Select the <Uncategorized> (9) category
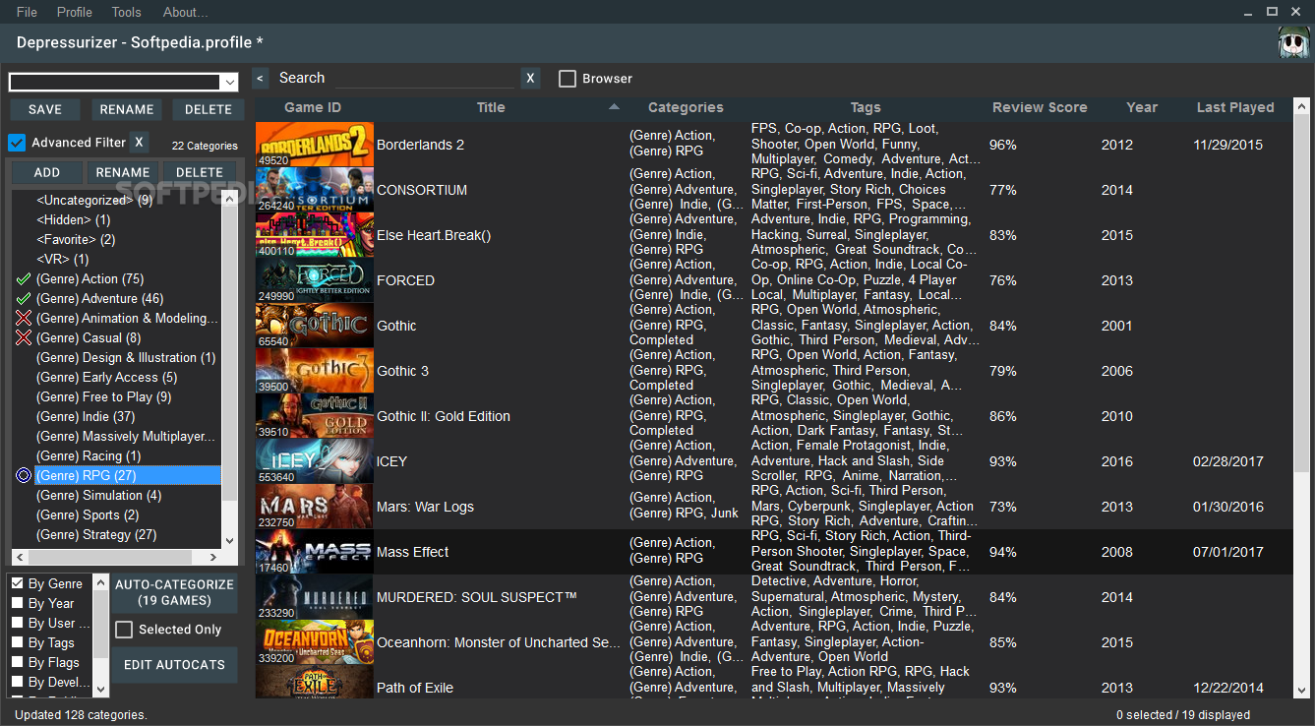The width and height of the screenshot is (1315, 726). [x=94, y=200]
